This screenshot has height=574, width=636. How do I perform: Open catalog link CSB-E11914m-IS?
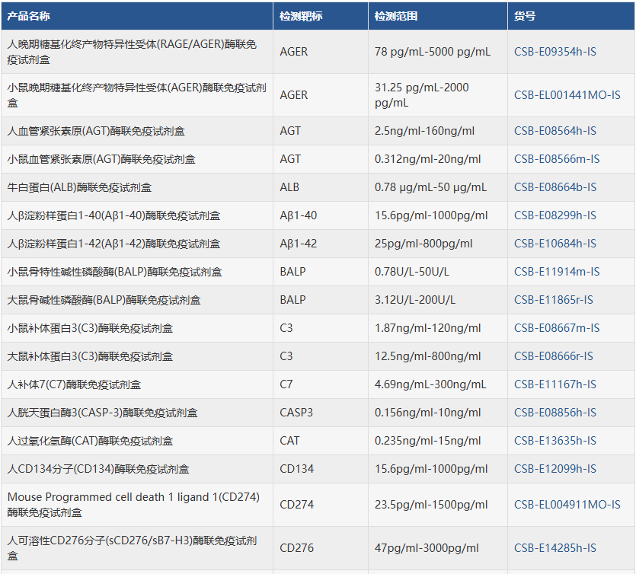557,272
